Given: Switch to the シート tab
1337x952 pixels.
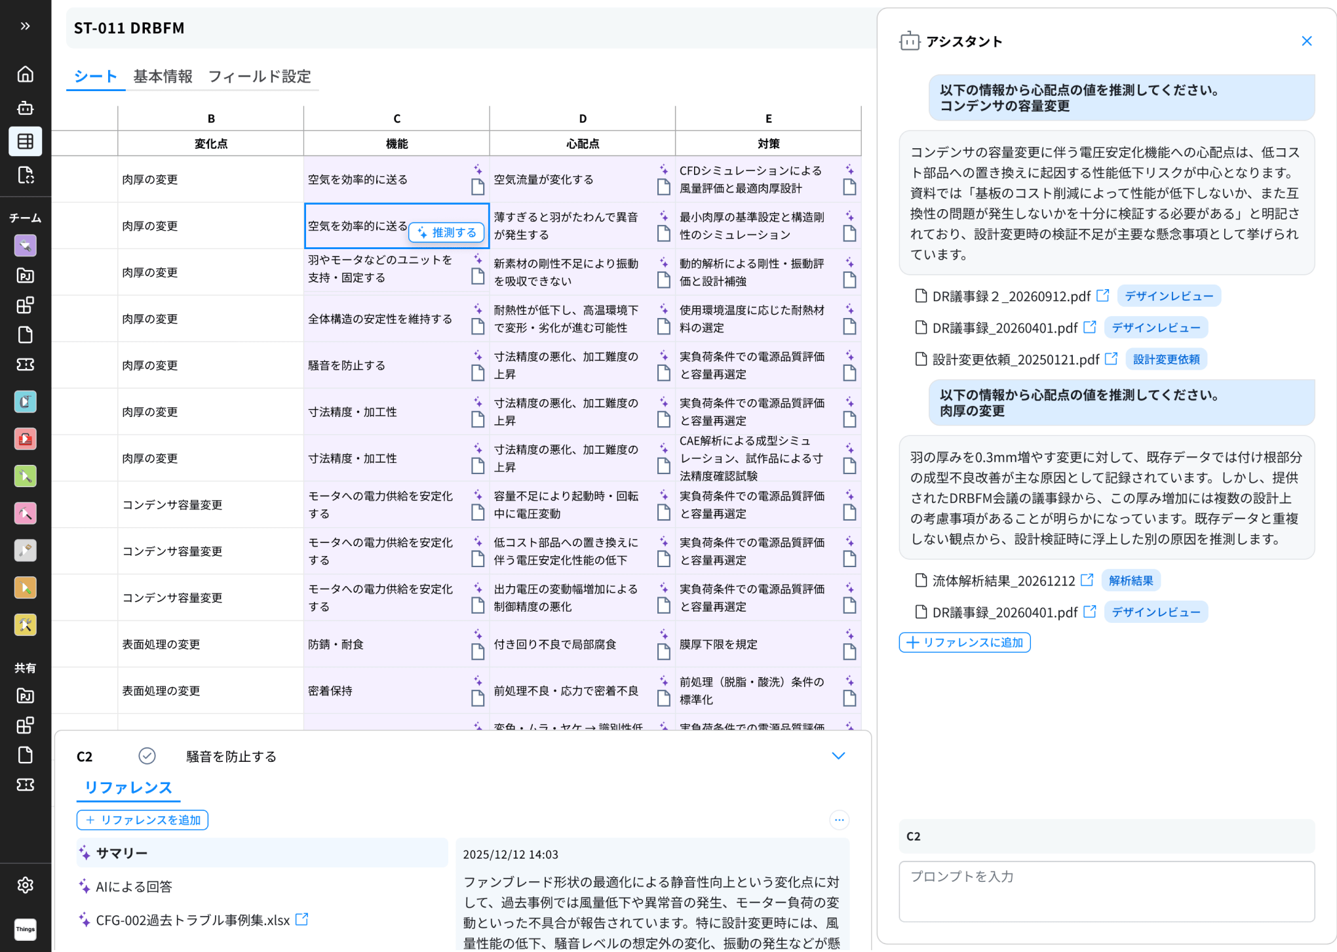Looking at the screenshot, I should point(96,77).
